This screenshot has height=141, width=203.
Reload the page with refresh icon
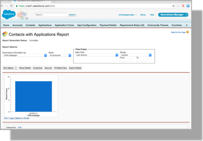click(11, 6)
